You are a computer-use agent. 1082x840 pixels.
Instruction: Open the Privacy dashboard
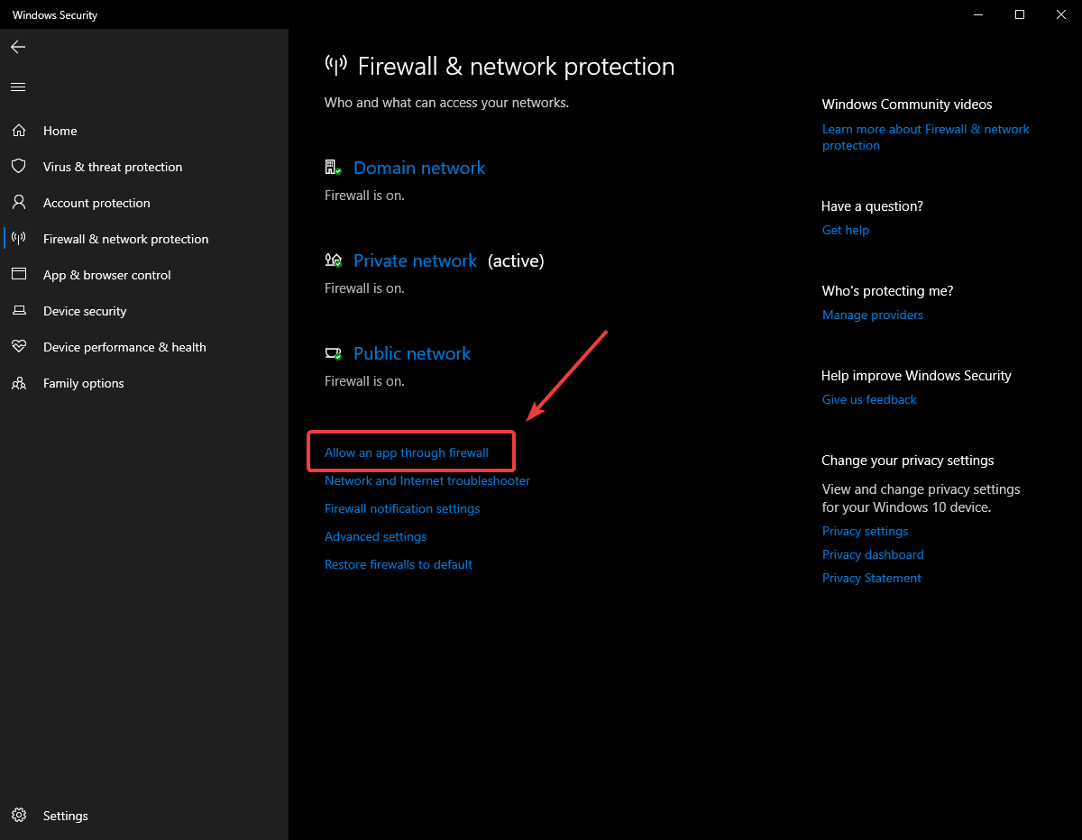(872, 554)
